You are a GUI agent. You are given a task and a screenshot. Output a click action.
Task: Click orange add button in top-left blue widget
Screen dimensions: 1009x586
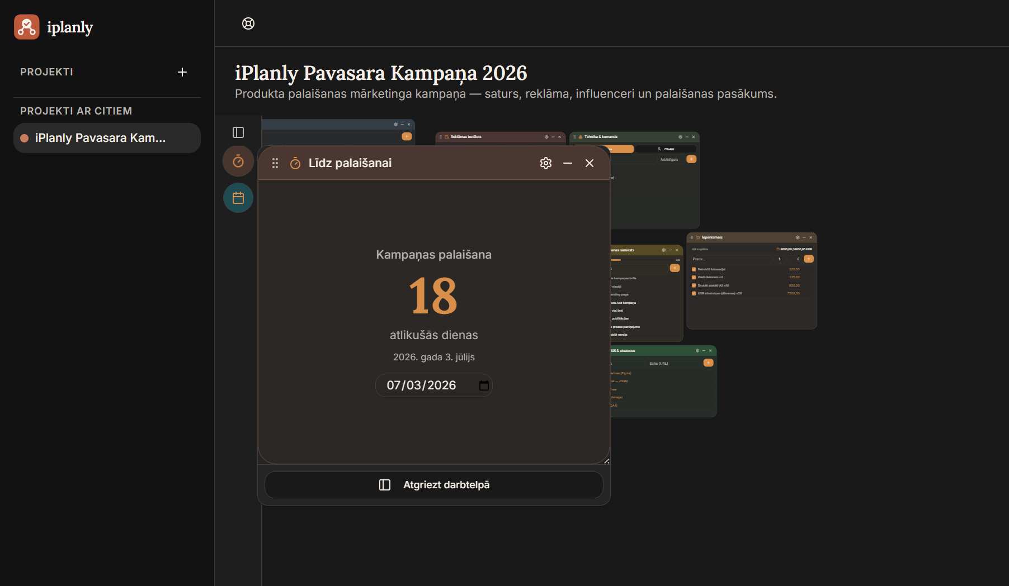[x=407, y=137]
